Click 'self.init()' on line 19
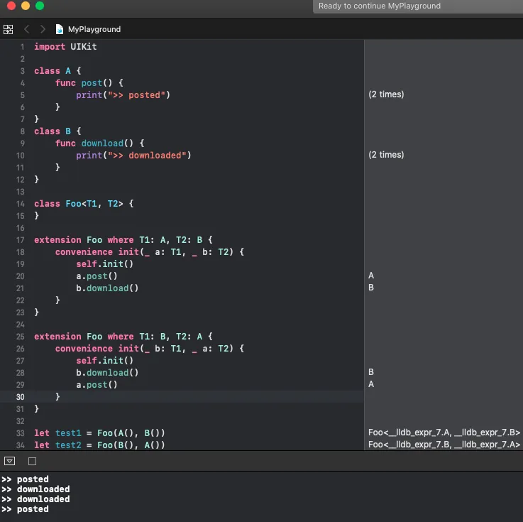Screen dimensions: 523x522 coord(105,264)
